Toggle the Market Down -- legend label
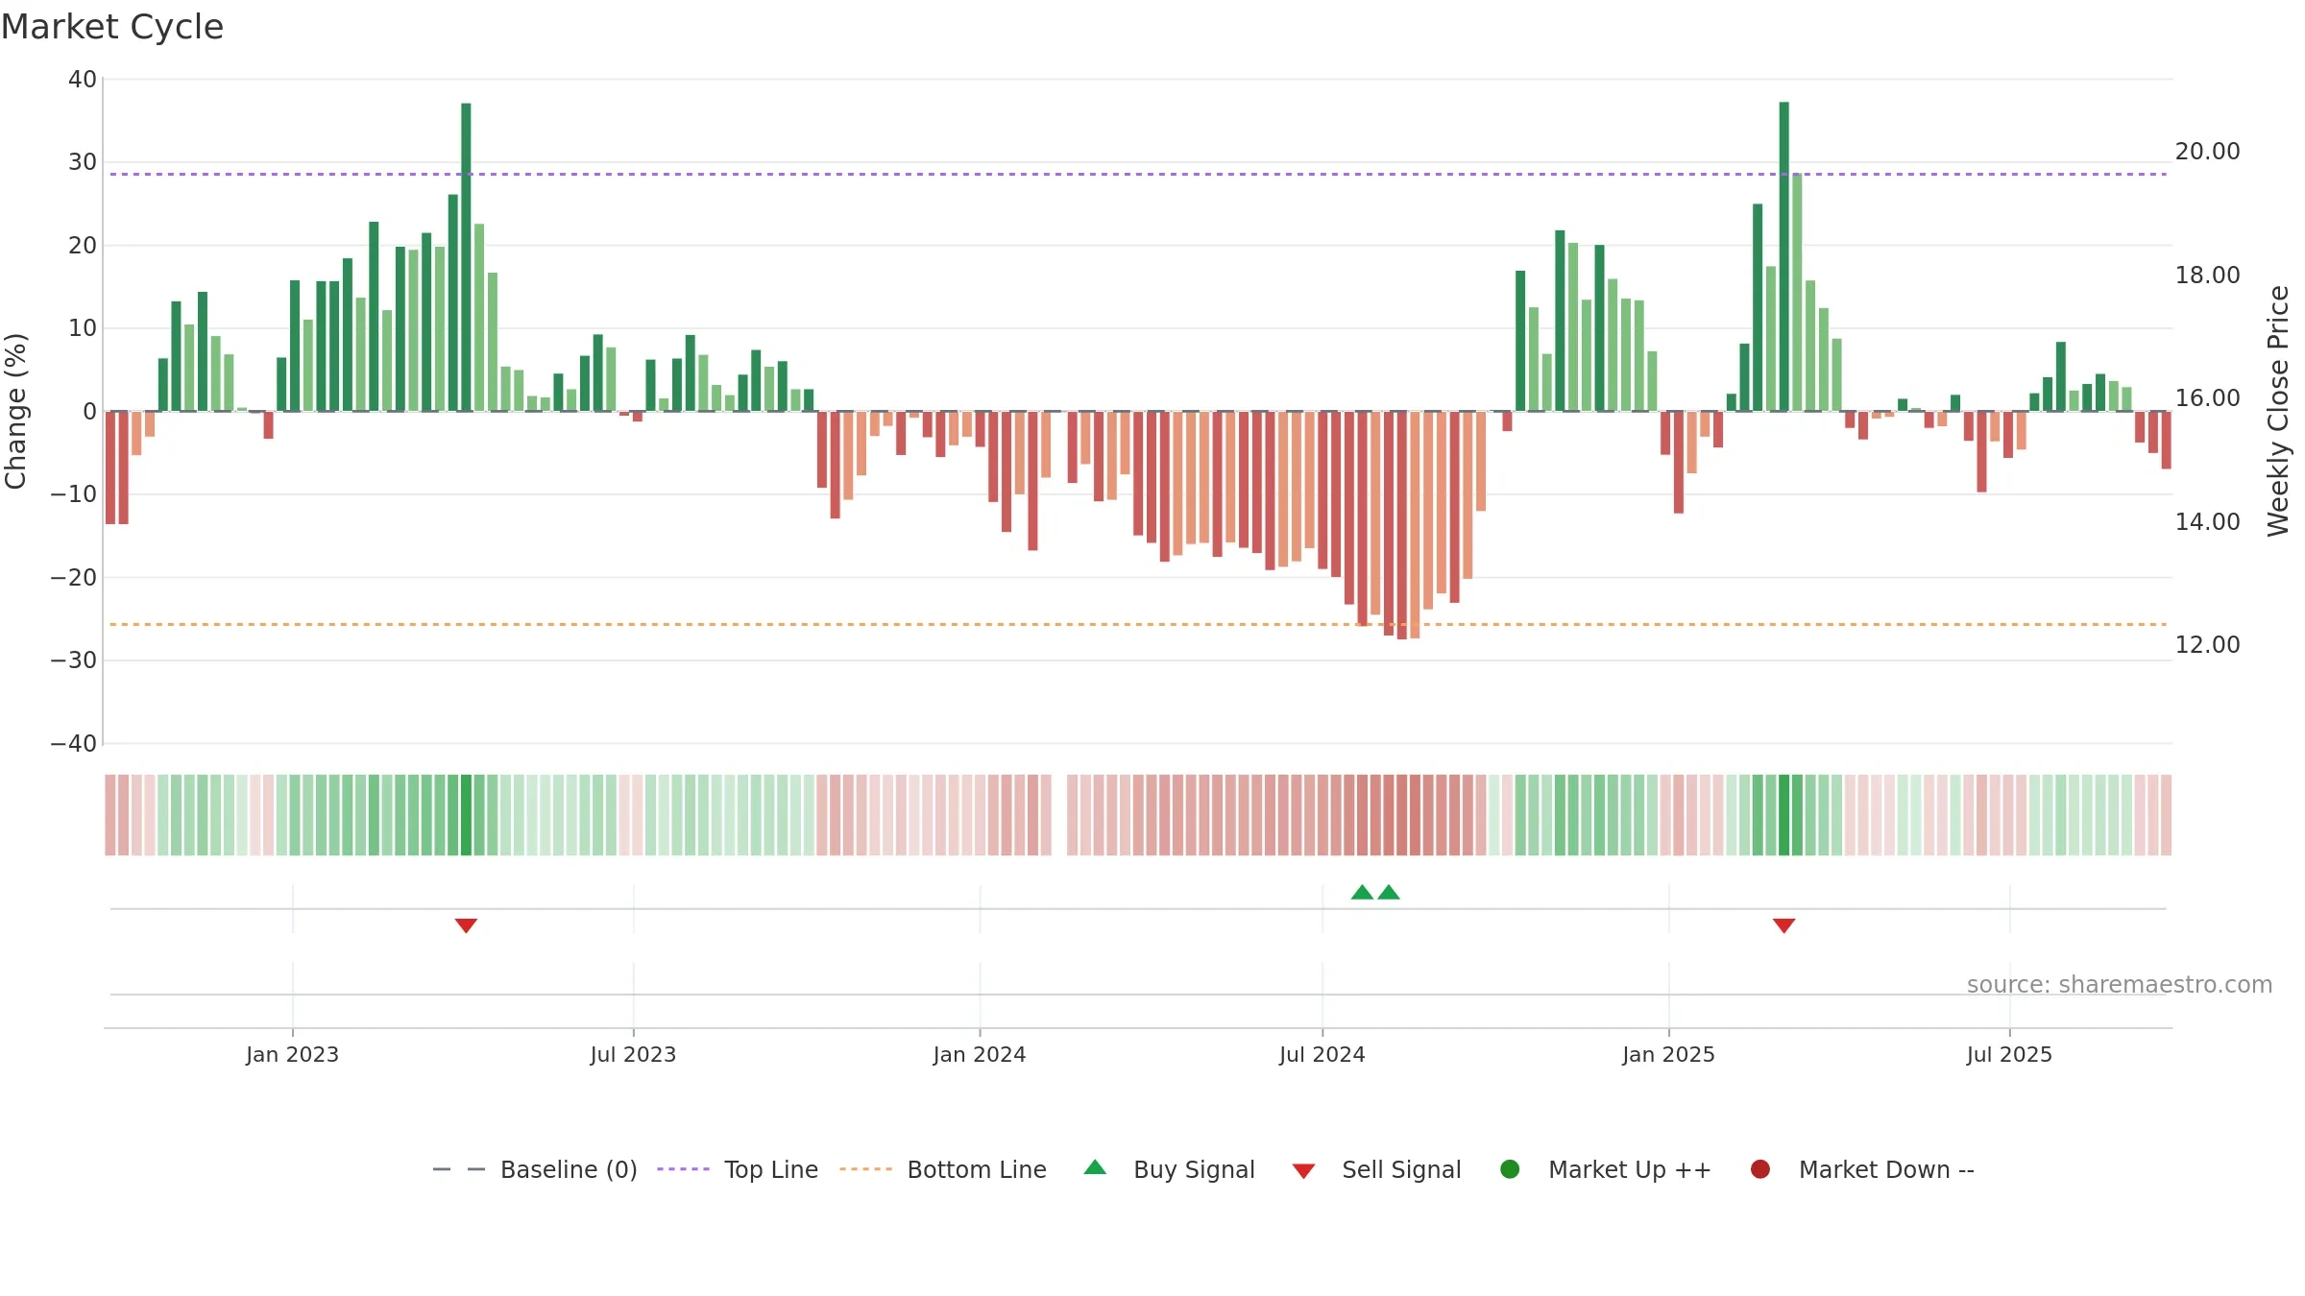 (x=1886, y=1169)
